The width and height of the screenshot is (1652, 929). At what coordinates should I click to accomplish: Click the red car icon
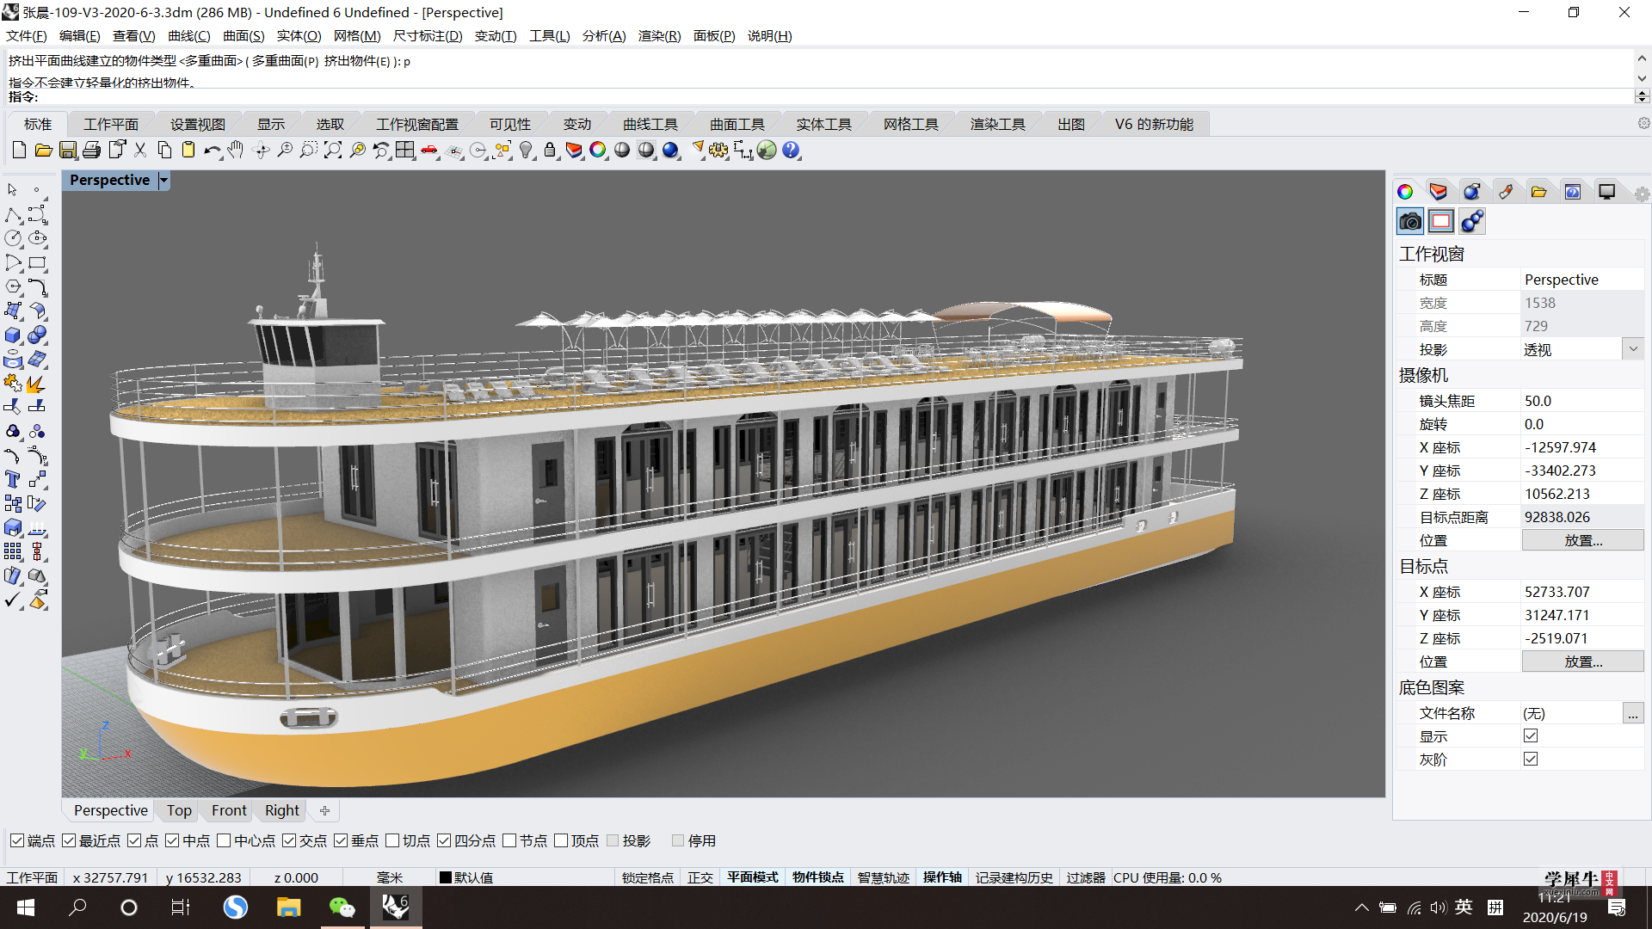pyautogui.click(x=429, y=151)
